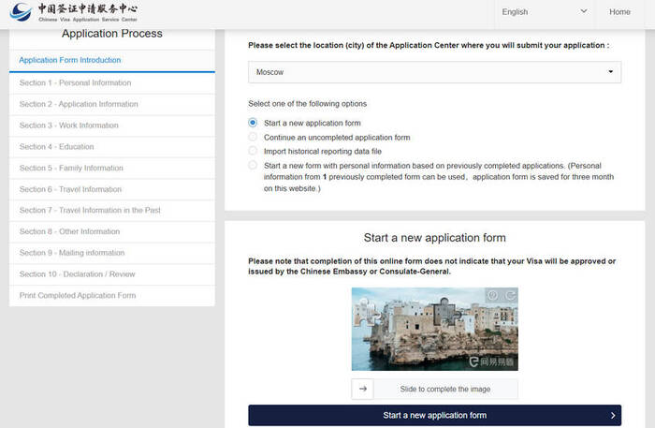Open Section 9 - Mailing information
Image resolution: width=655 pixels, height=428 pixels.
[x=72, y=253]
